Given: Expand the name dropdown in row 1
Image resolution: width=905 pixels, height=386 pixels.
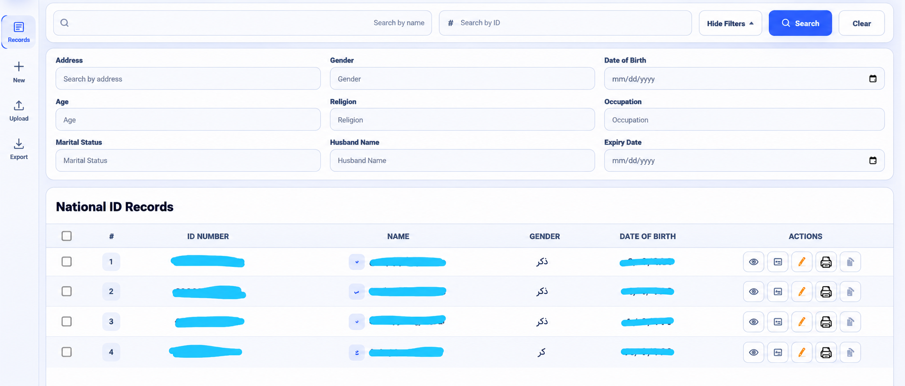Looking at the screenshot, I should (x=357, y=262).
